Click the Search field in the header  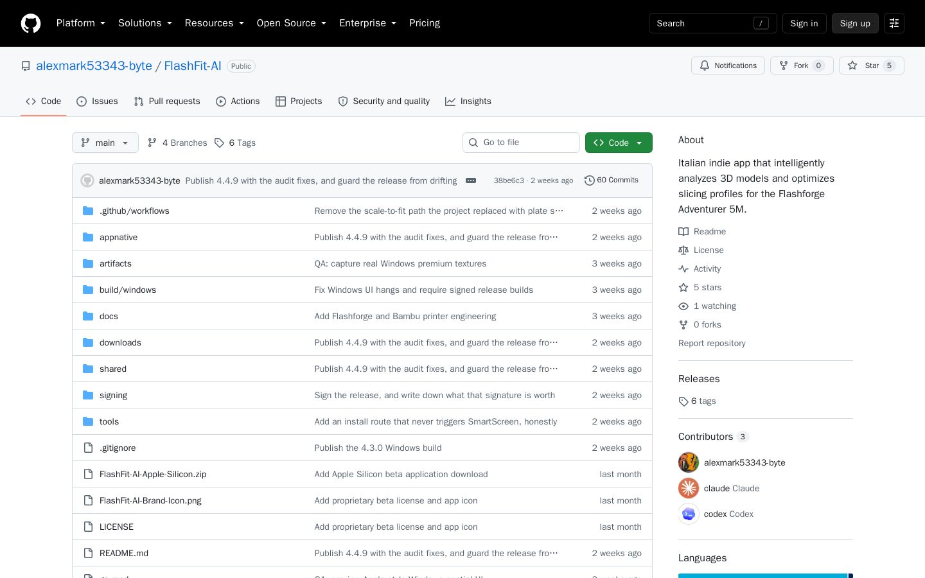click(x=713, y=23)
